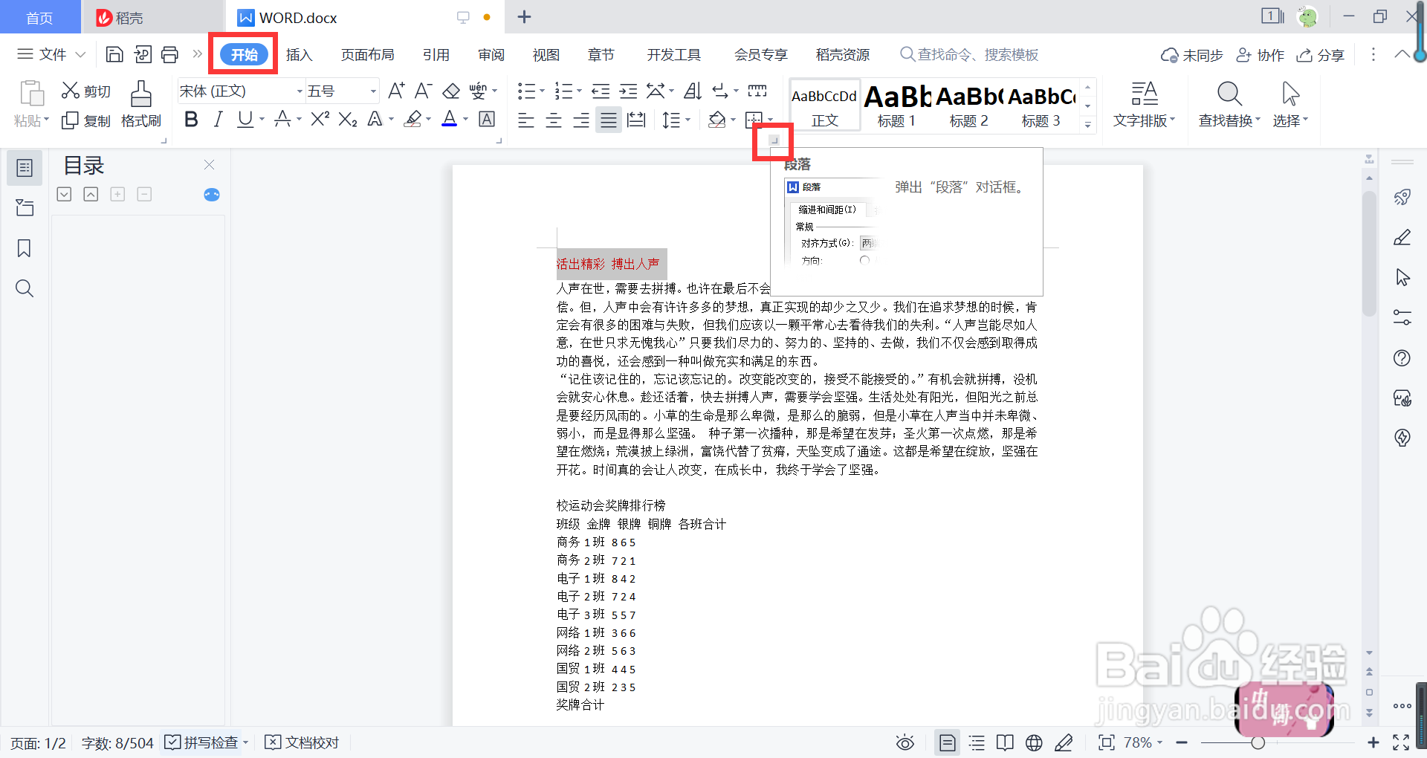Toggle Underline formatting
This screenshot has height=758, width=1427.
click(245, 119)
